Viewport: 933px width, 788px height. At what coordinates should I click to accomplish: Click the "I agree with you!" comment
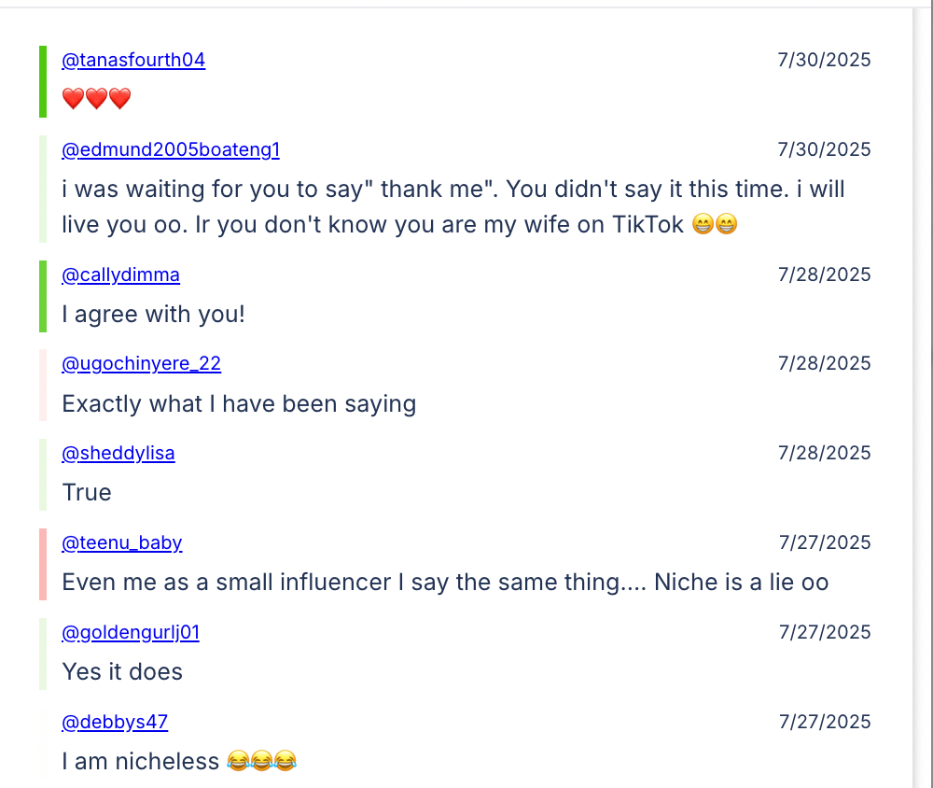tap(153, 315)
